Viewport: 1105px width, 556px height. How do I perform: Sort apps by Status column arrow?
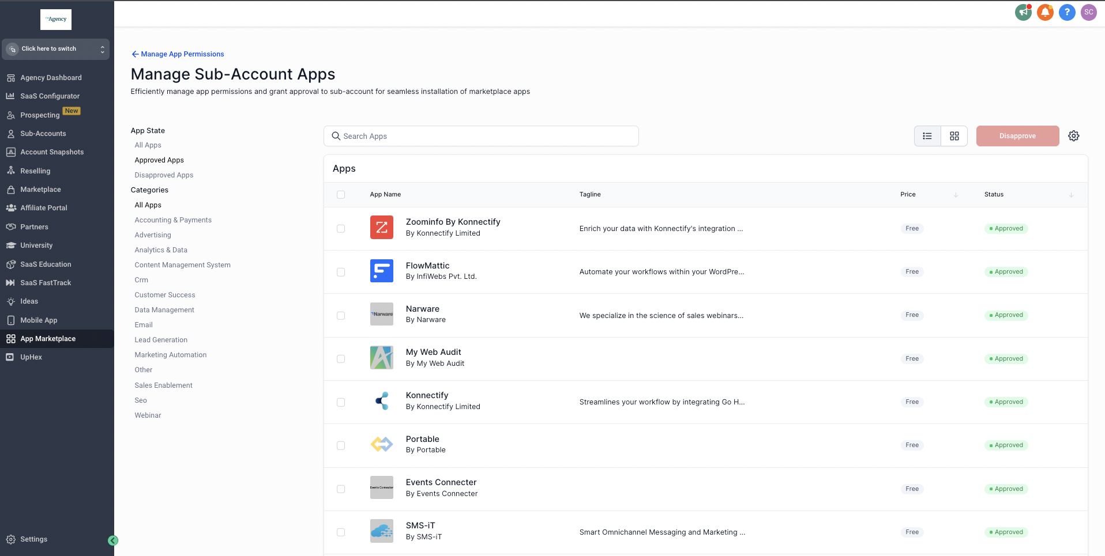(1071, 195)
